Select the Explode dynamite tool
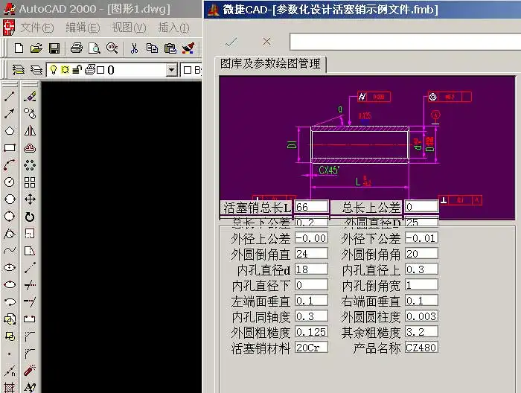Image resolution: width=521 pixels, height=393 pixels. click(30, 370)
